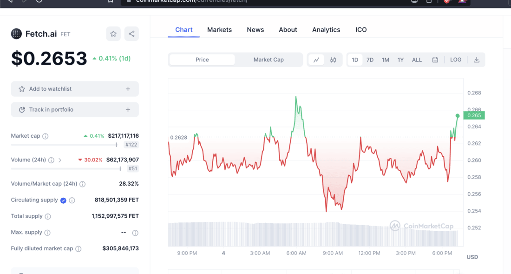Click the FET ticker symbol label
511x274 pixels.
[x=65, y=34]
